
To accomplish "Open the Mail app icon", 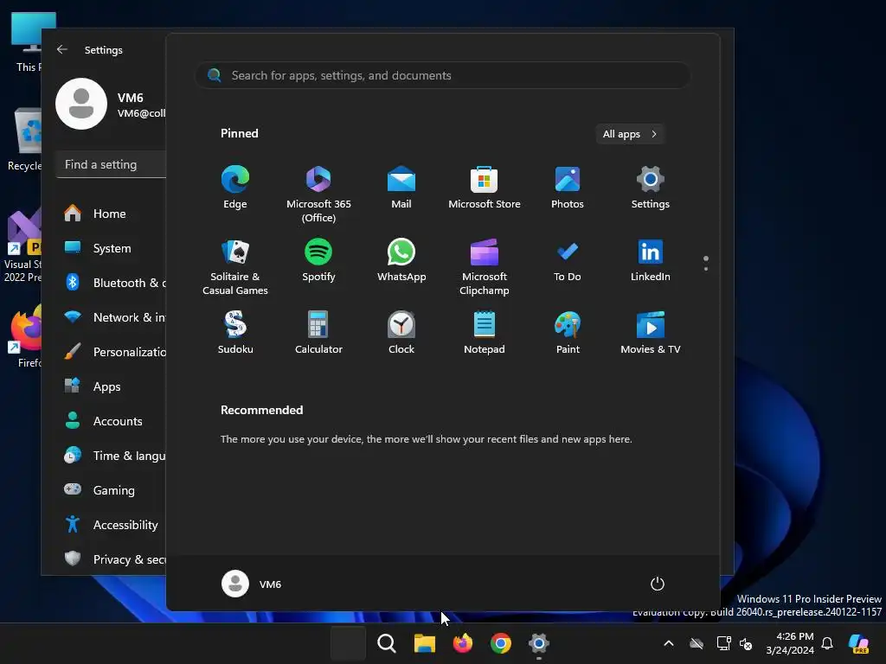I will (x=401, y=187).
